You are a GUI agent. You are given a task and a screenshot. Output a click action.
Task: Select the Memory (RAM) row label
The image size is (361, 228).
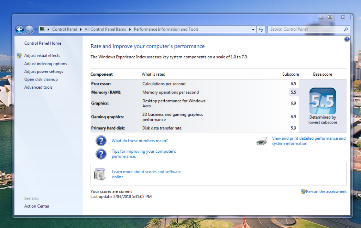pos(106,93)
